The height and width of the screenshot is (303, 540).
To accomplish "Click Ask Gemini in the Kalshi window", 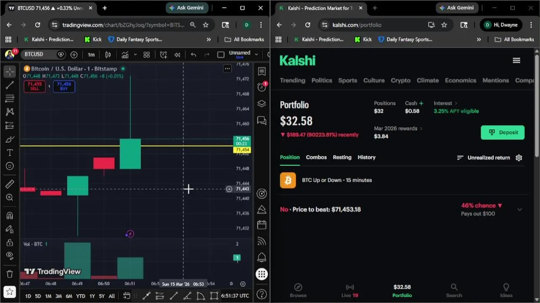I will (x=456, y=8).
